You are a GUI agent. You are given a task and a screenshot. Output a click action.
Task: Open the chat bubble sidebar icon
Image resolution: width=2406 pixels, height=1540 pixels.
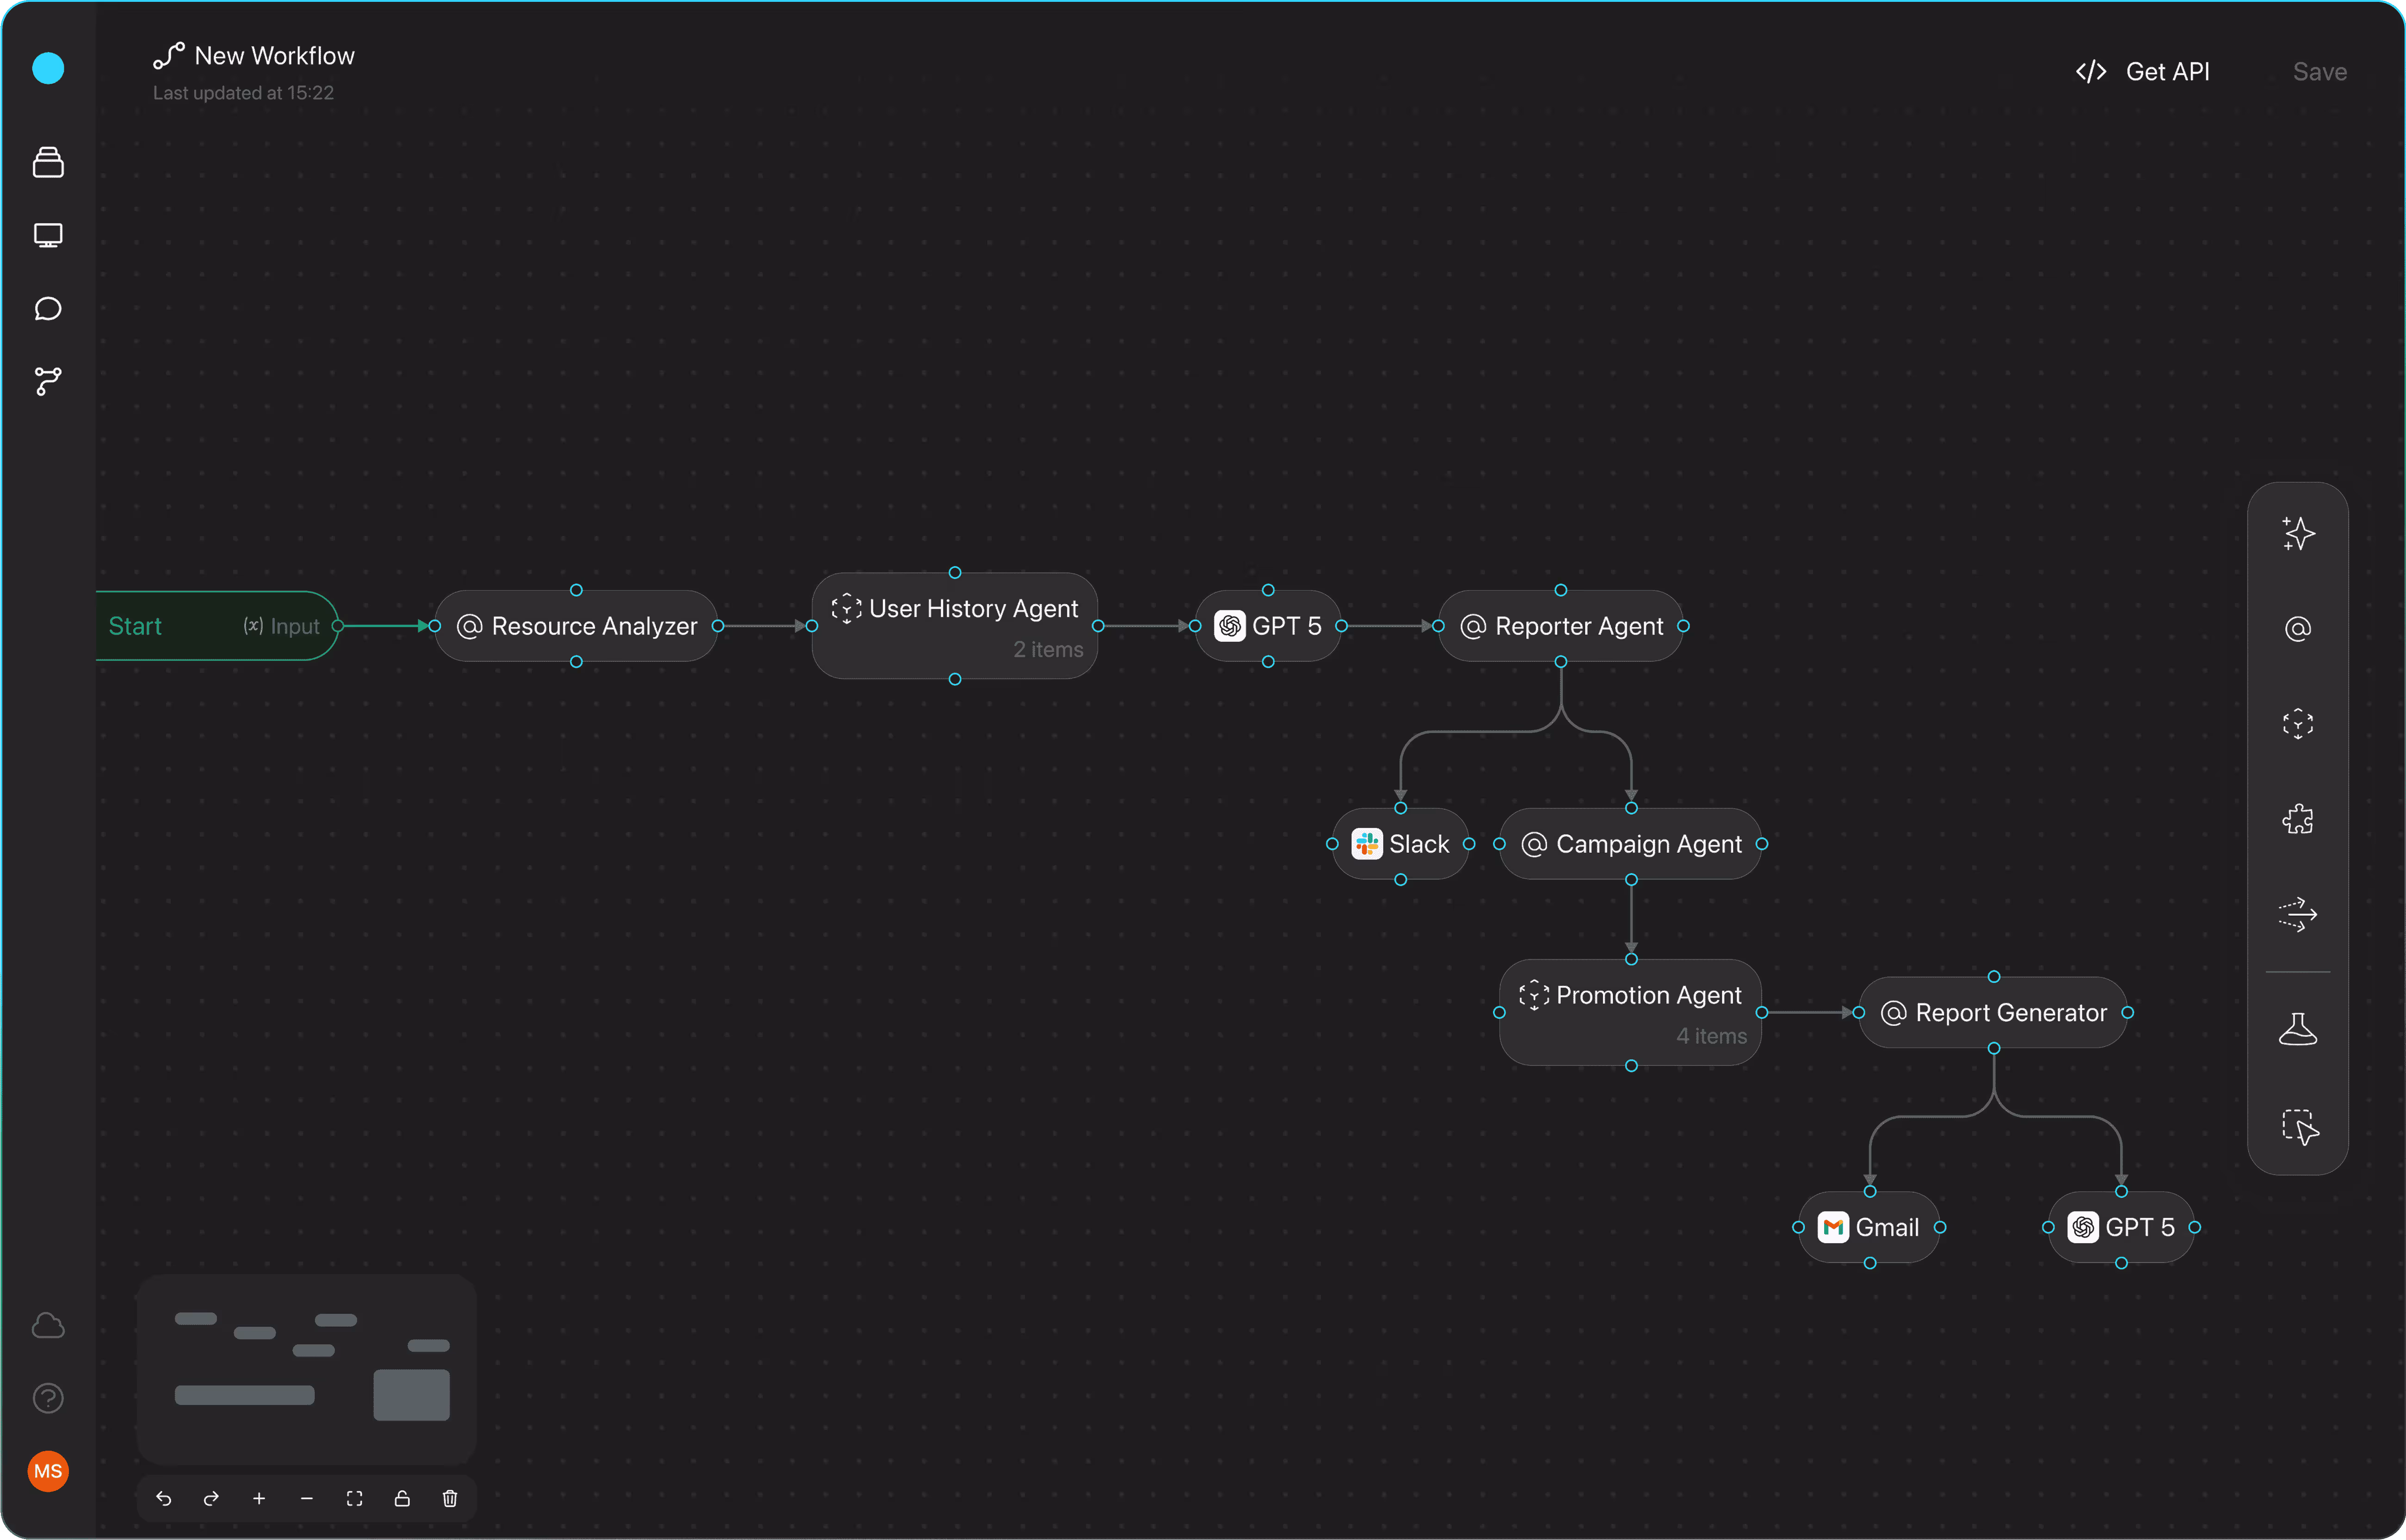coord(48,309)
